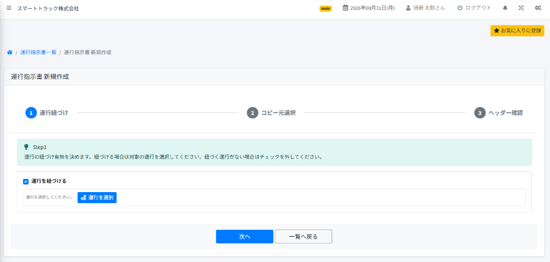The image size is (550, 262).
Task: Click the 運行を選択 button
Action: (97, 198)
